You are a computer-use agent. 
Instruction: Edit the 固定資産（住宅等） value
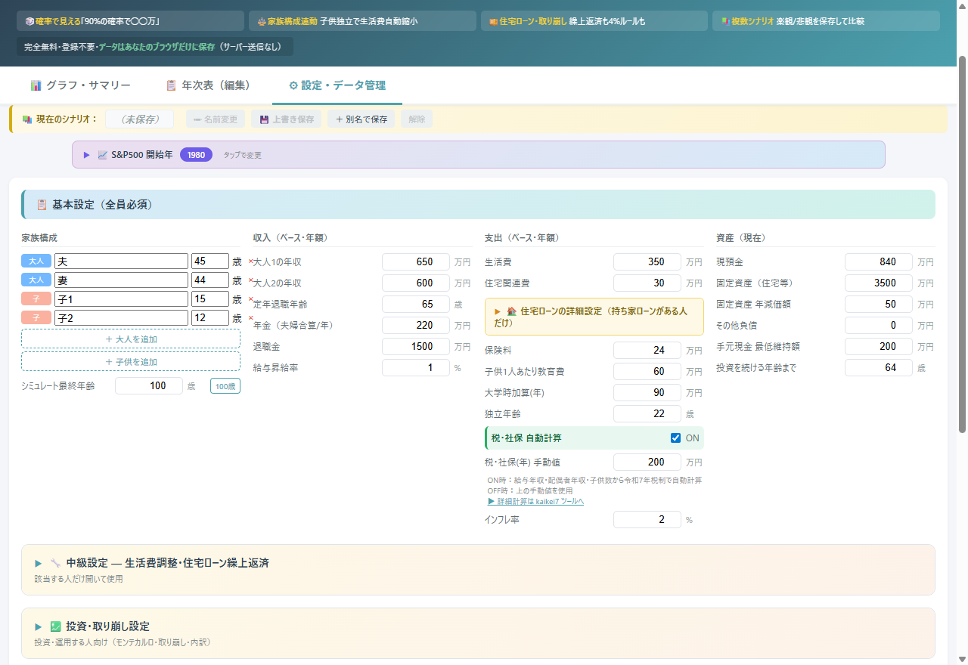879,283
